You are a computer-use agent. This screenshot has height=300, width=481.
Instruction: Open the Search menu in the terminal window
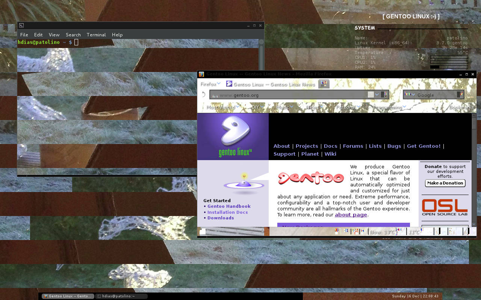point(73,34)
